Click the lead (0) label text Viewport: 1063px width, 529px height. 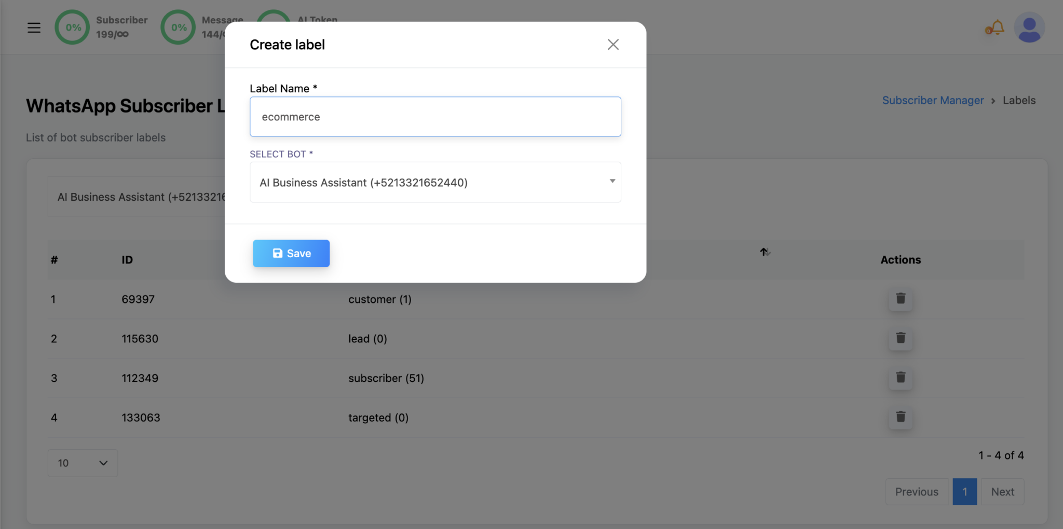(x=367, y=339)
